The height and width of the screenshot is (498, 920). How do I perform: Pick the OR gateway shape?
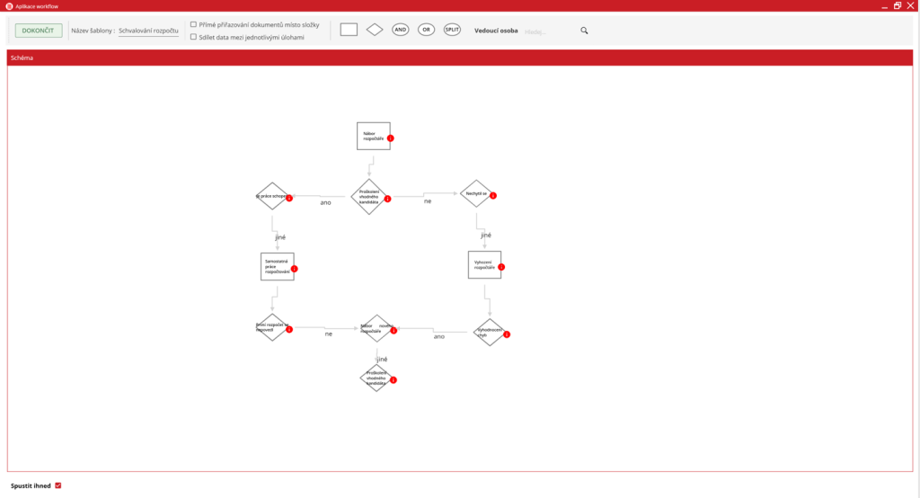(x=426, y=30)
